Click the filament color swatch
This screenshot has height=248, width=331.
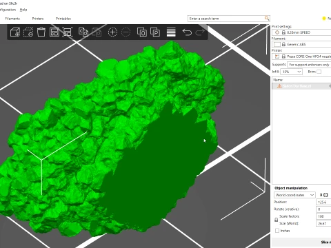click(277, 44)
